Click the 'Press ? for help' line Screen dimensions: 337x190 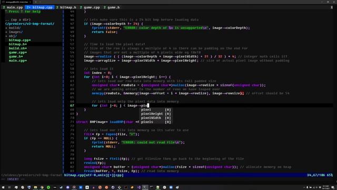23,12
